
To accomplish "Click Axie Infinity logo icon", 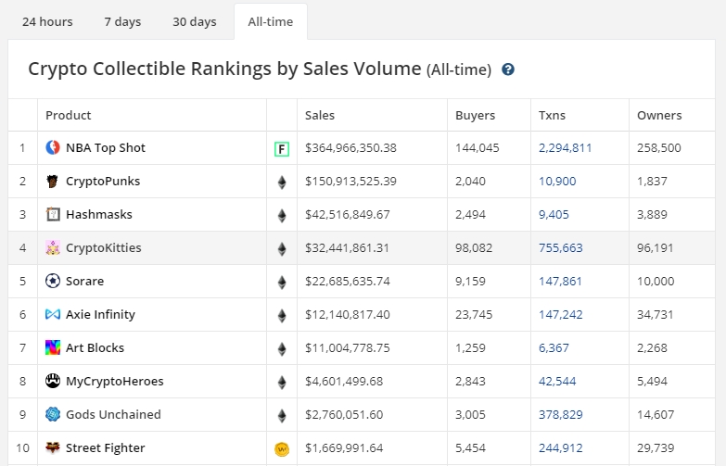I will coord(53,314).
